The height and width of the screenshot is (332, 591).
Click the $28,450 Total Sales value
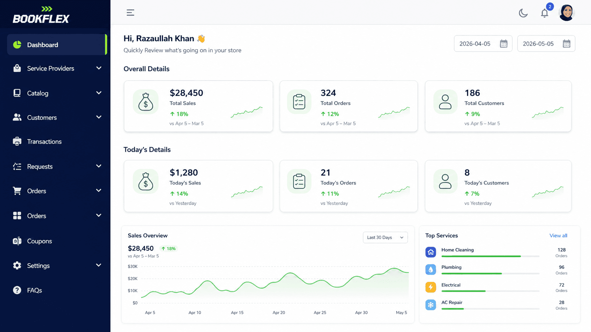tap(186, 93)
